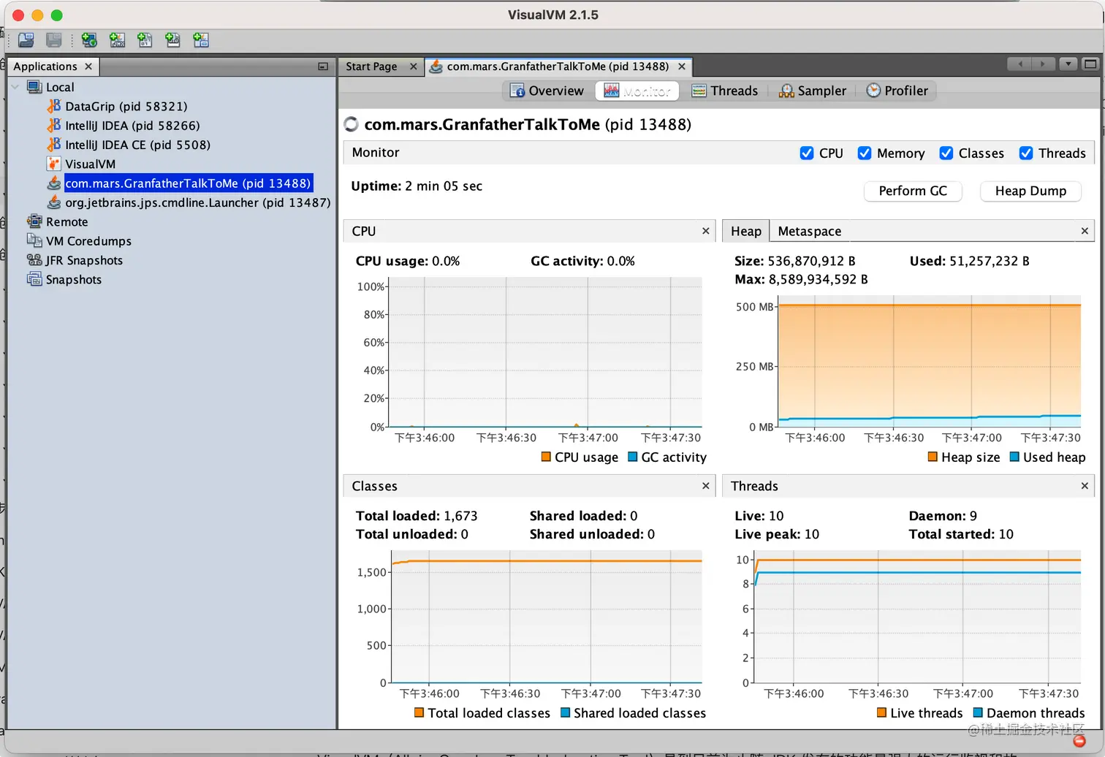The image size is (1105, 757).
Task: Close the Applications panel tab
Action: pos(88,66)
